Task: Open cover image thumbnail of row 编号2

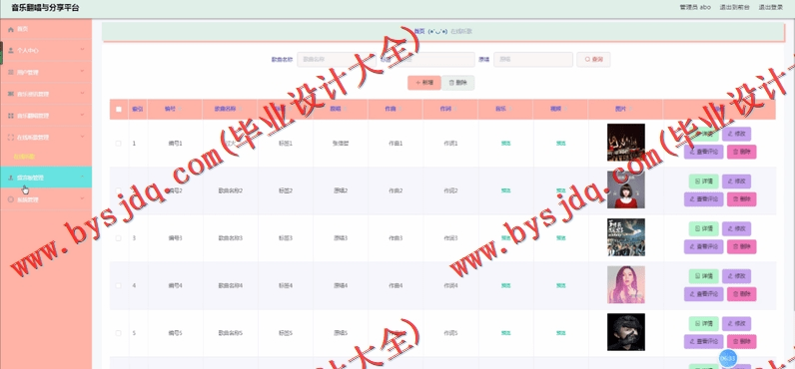Action: click(x=626, y=189)
